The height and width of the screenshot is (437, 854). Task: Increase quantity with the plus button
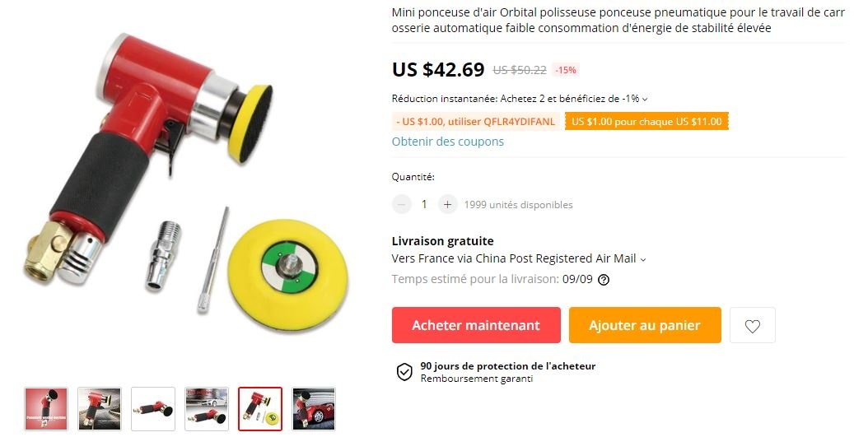448,205
